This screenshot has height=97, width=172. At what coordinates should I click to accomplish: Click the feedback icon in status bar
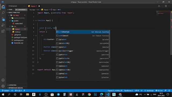pyautogui.click(x=166, y=91)
